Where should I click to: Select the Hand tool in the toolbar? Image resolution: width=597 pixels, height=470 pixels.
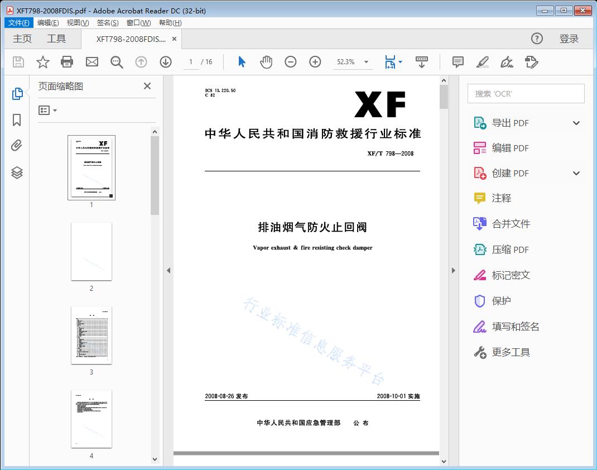[266, 62]
